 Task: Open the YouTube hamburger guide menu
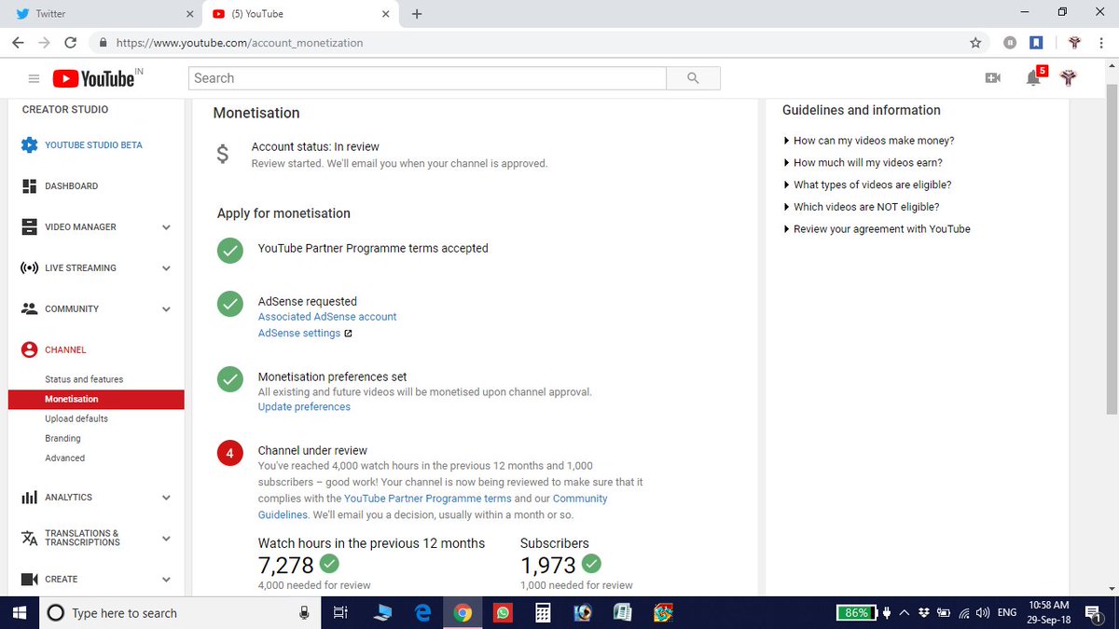coord(34,79)
